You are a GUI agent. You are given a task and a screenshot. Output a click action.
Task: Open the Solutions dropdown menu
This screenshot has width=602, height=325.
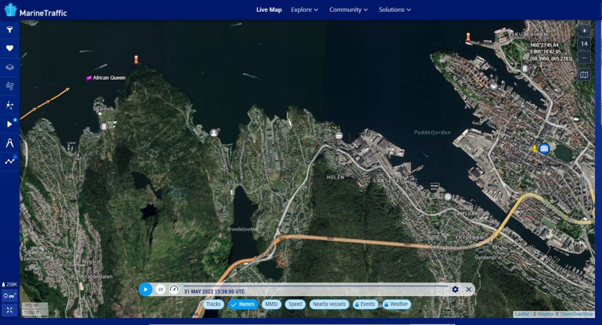click(394, 9)
